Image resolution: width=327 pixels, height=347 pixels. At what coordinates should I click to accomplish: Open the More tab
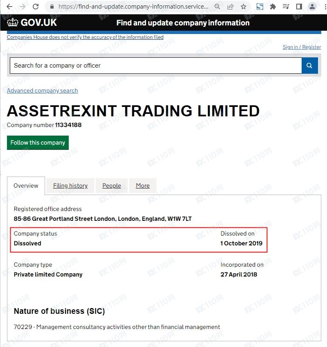click(143, 186)
